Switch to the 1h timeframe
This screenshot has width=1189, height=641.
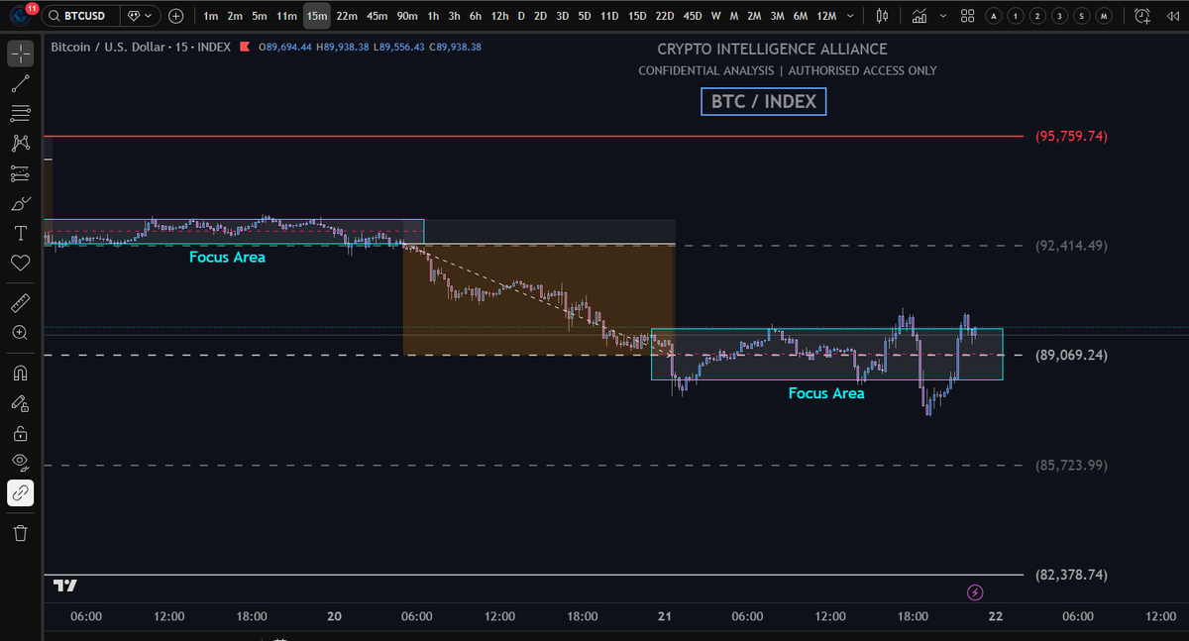pos(433,16)
